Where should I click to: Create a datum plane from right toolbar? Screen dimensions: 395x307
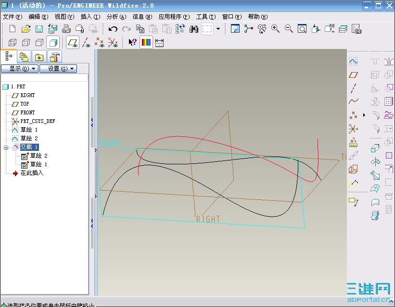(353, 75)
